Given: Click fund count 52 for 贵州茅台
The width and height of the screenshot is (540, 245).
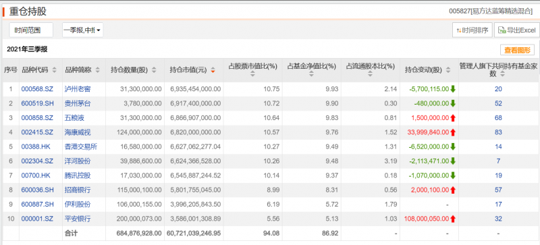Looking at the screenshot, I should point(498,103).
